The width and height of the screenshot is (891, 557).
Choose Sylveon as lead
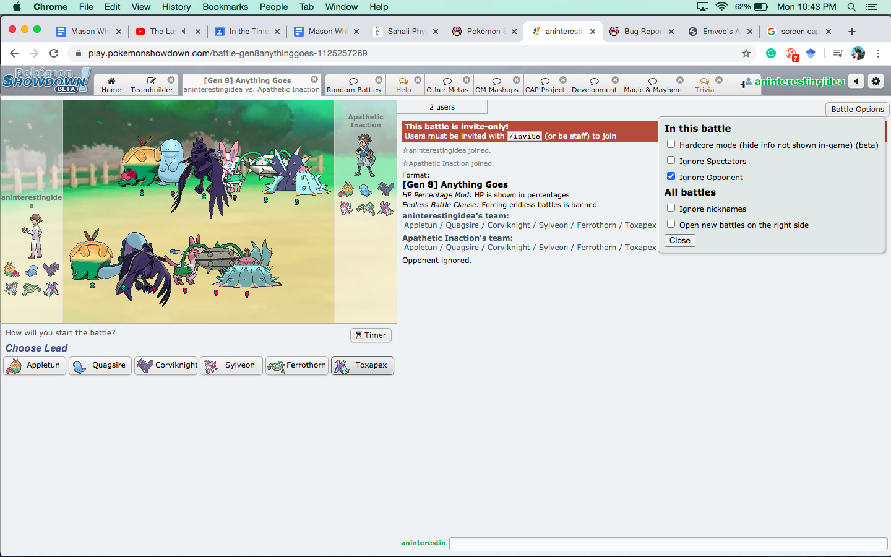tap(231, 366)
